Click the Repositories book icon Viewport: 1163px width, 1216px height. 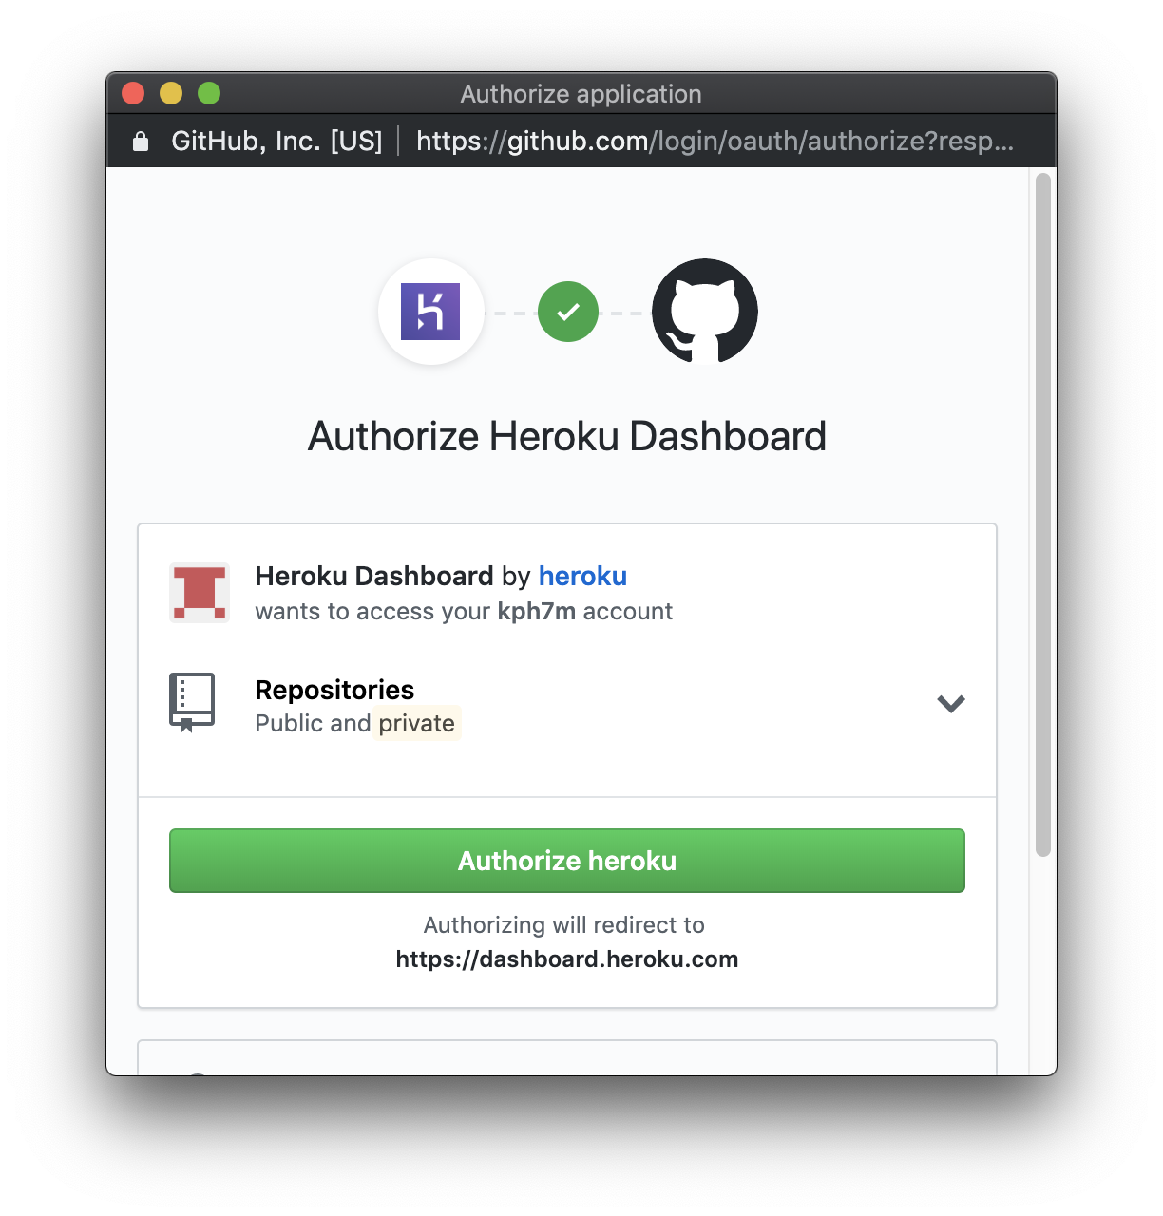point(192,703)
